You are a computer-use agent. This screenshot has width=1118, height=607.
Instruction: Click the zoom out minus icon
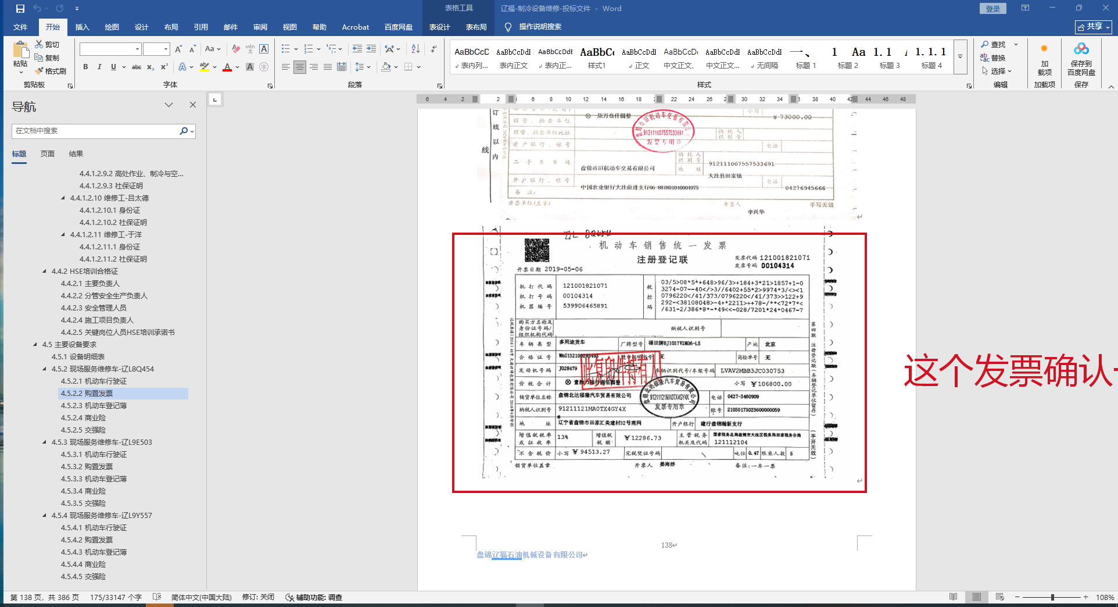[1017, 597]
